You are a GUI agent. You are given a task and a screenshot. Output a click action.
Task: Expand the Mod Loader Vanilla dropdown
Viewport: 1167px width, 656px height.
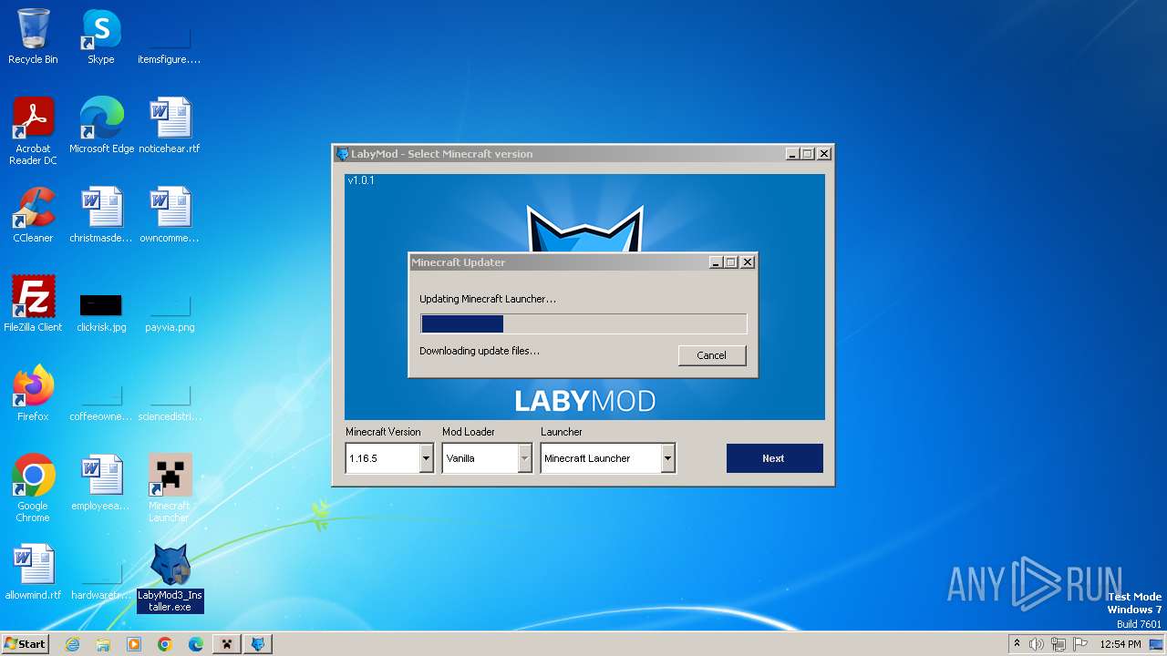coord(524,458)
